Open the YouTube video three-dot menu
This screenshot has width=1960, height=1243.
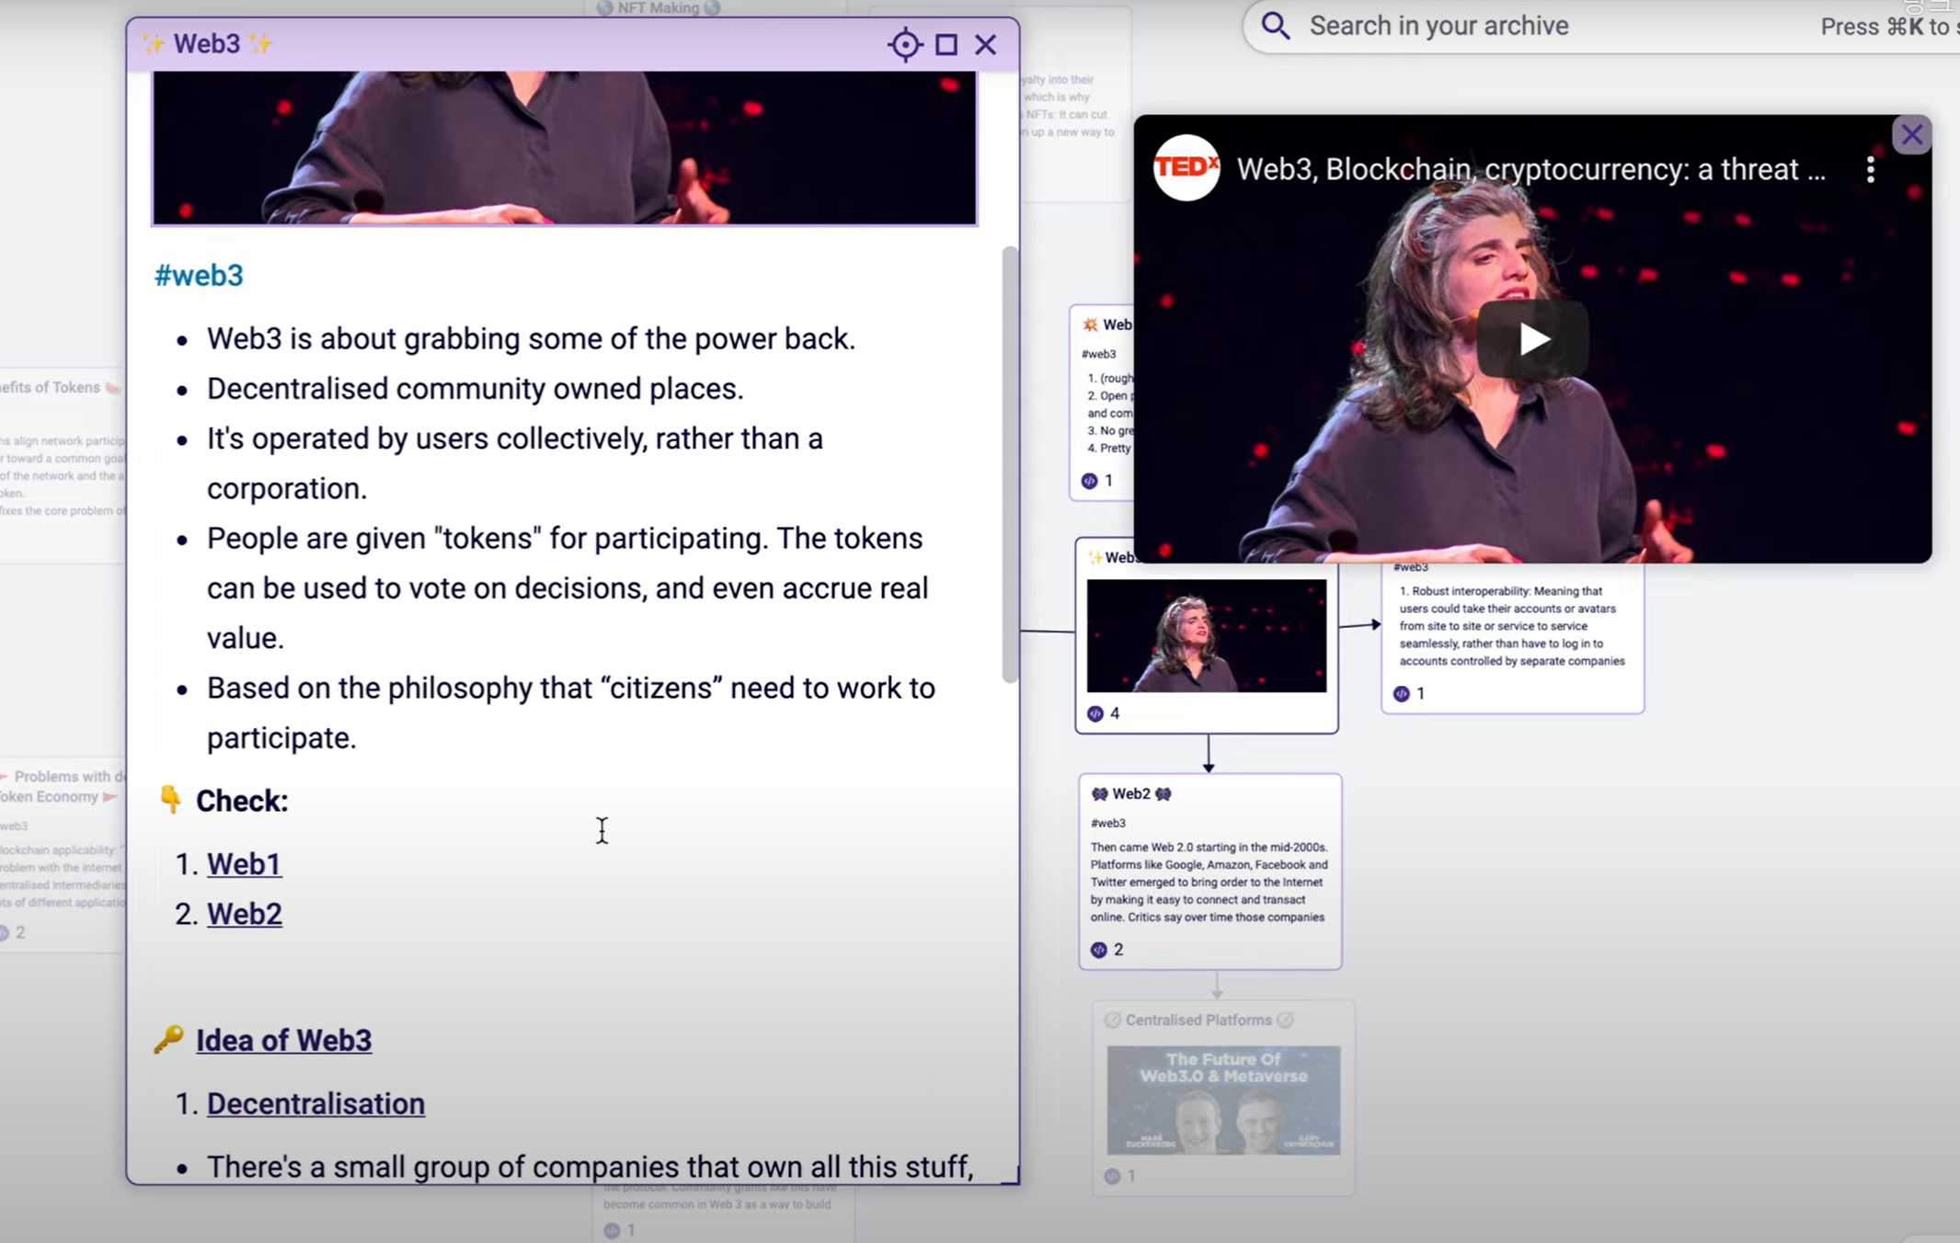(1870, 169)
